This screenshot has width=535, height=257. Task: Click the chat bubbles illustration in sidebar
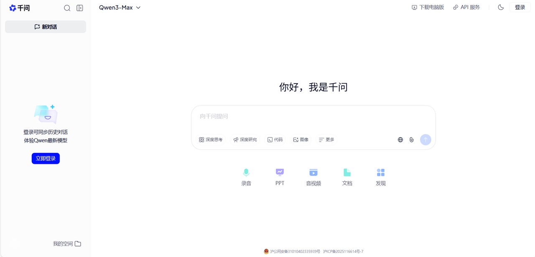(x=46, y=114)
